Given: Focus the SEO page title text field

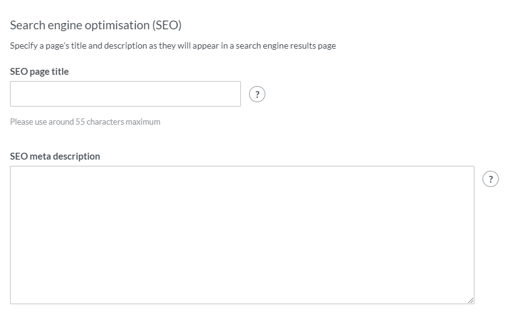Looking at the screenshot, I should tap(125, 94).
